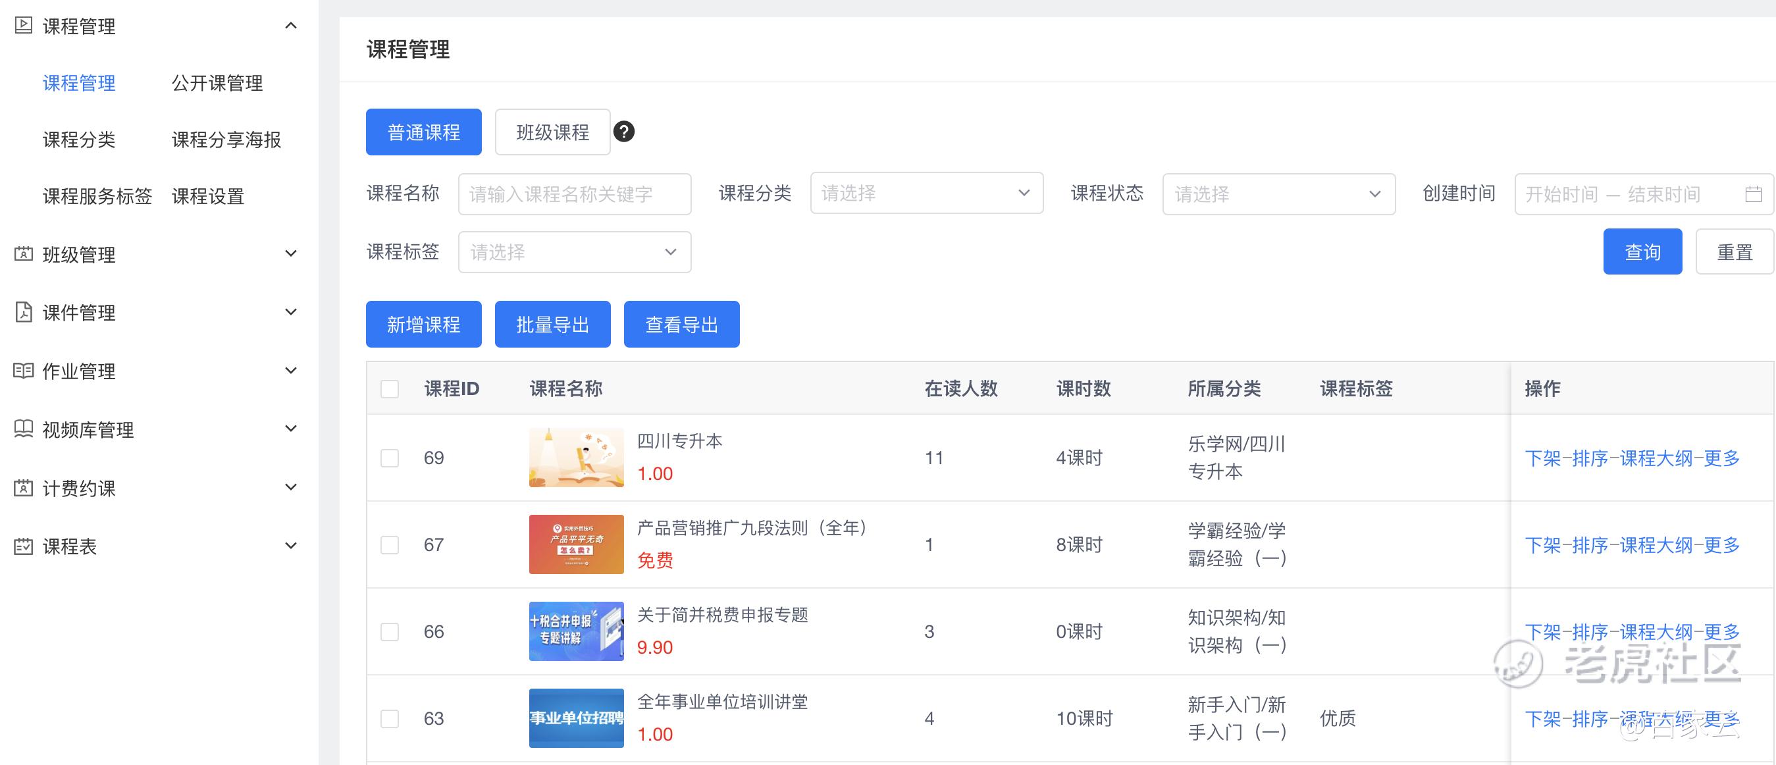Tick the checkbox for course 69

pos(390,458)
